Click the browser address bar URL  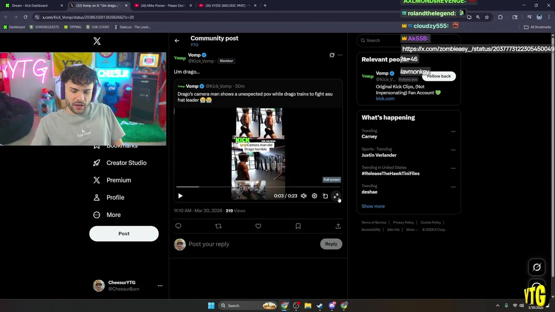88,17
